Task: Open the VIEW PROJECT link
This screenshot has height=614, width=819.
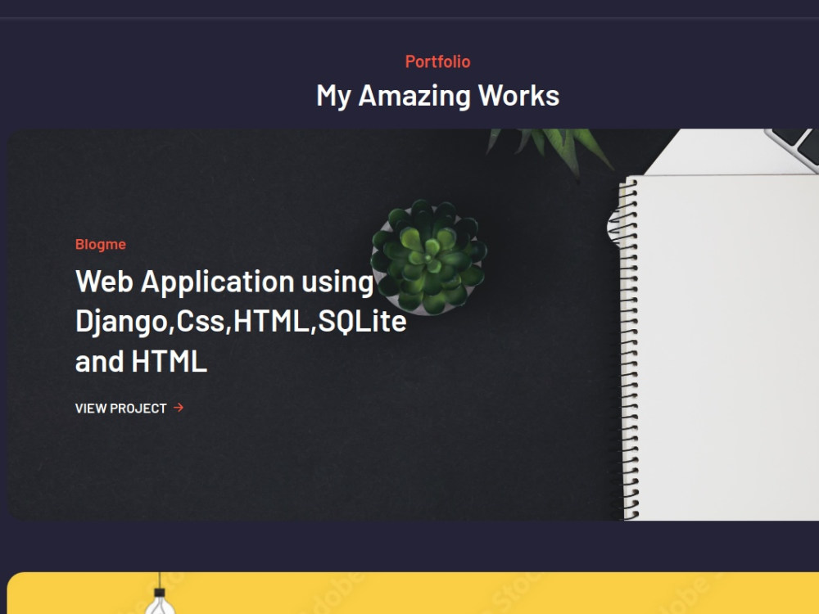Action: tap(129, 408)
